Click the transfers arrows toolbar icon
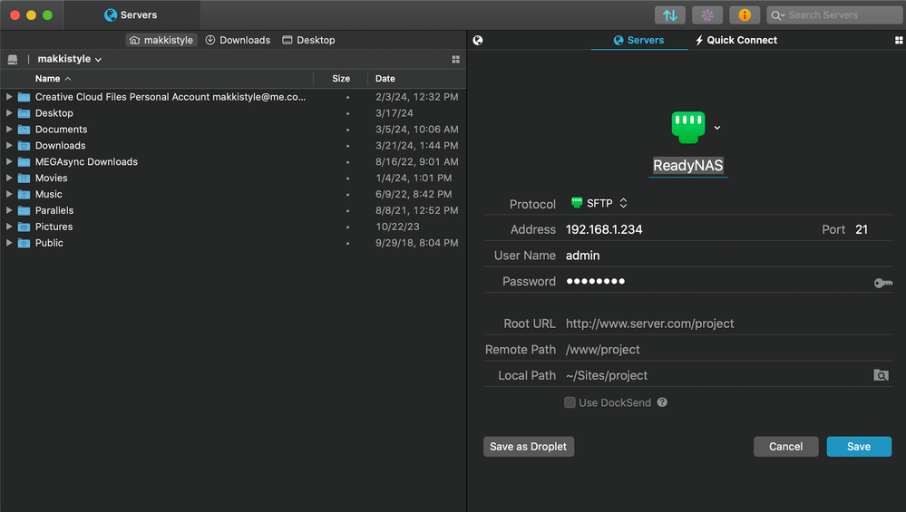The height and width of the screenshot is (512, 906). click(669, 15)
